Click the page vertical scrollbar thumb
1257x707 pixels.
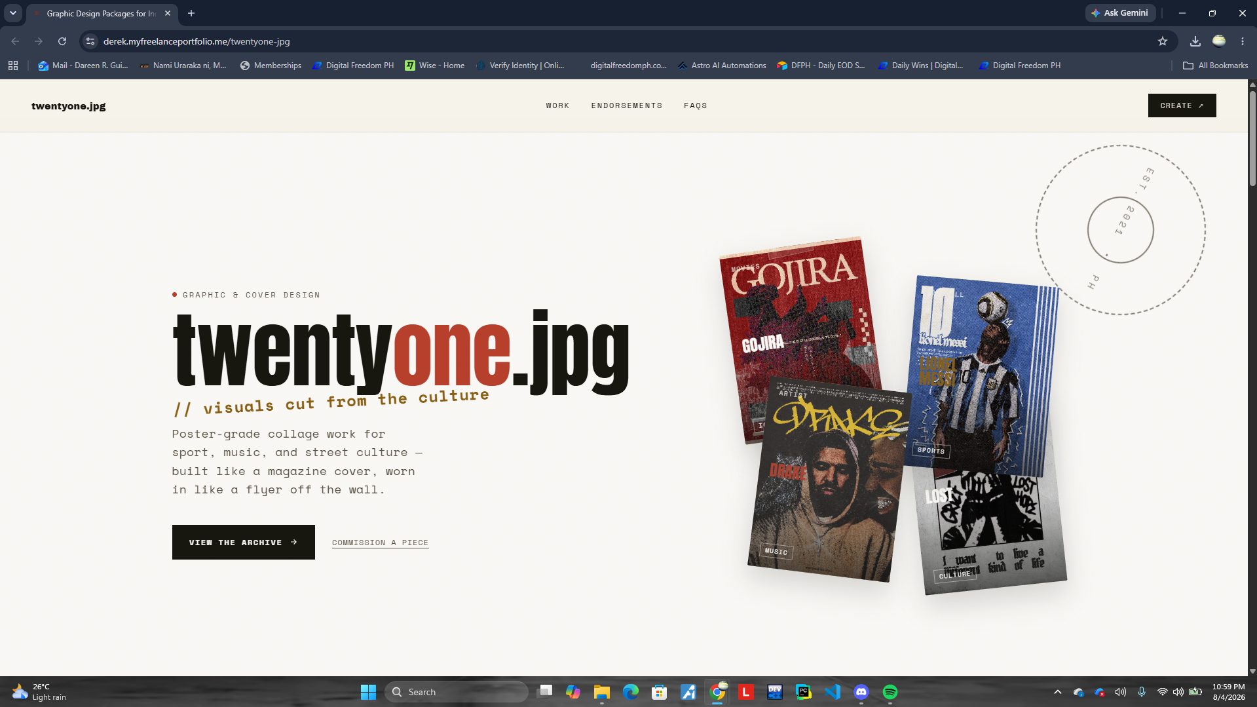point(1252,138)
